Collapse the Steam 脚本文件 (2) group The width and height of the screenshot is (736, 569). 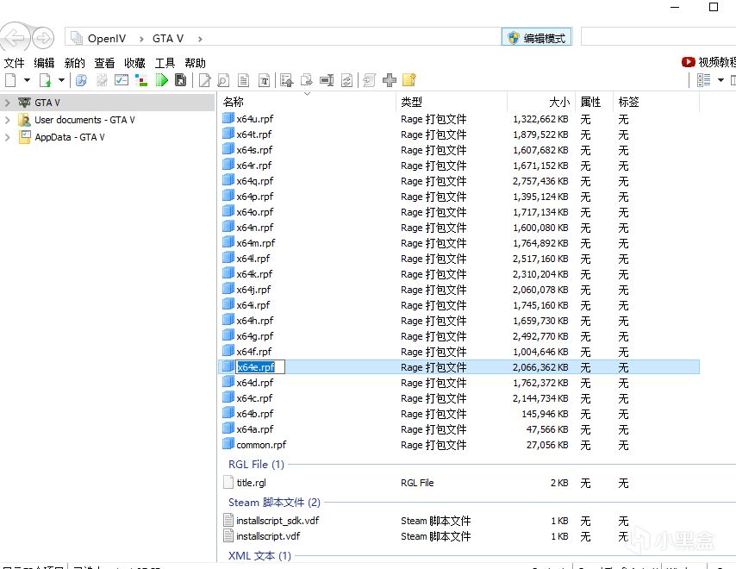[274, 503]
